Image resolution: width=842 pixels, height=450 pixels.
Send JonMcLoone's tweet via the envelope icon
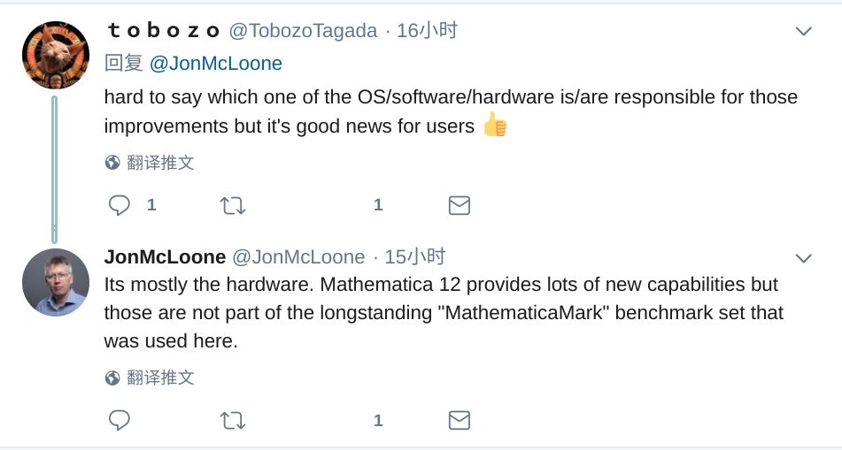(x=459, y=421)
